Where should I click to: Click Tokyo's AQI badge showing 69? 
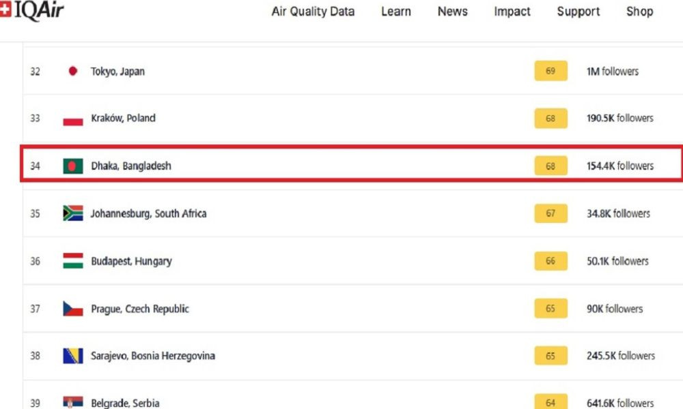click(x=550, y=71)
